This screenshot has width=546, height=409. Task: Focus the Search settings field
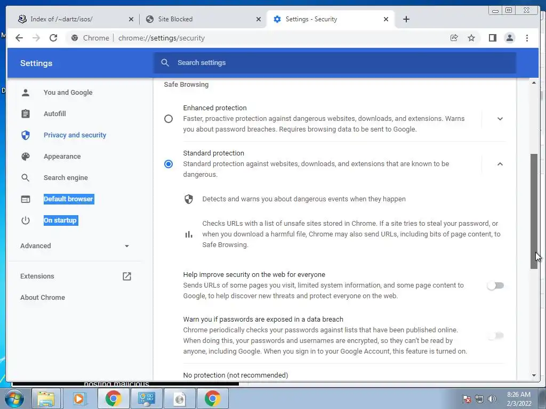coord(335,63)
